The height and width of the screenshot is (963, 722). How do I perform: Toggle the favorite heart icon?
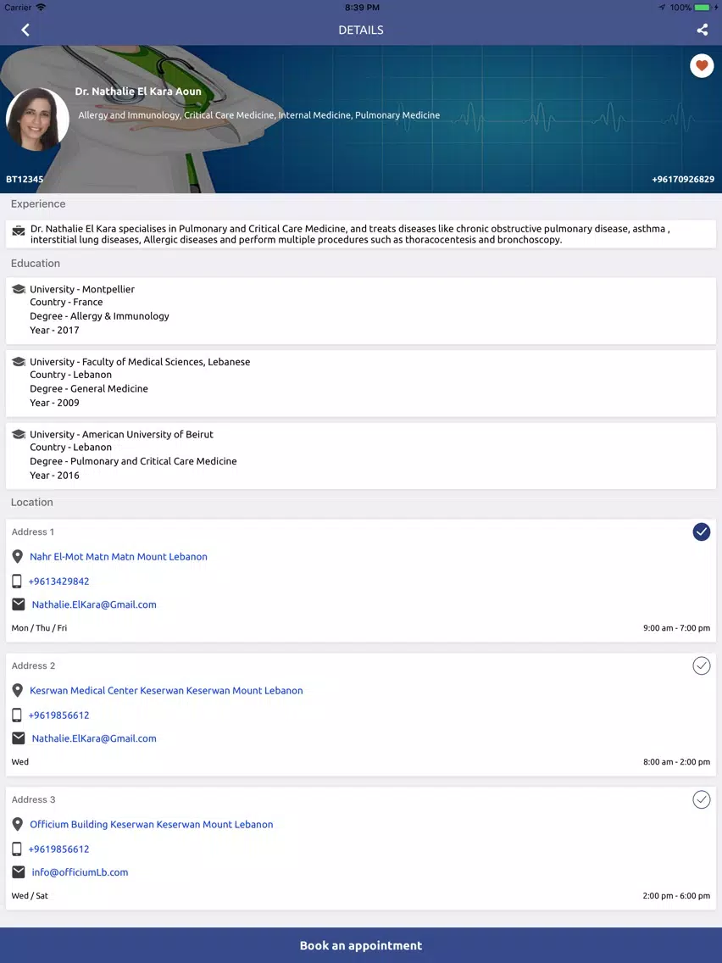click(702, 66)
